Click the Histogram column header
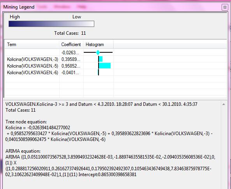Viewport: 231px width, 189px height. [98, 45]
